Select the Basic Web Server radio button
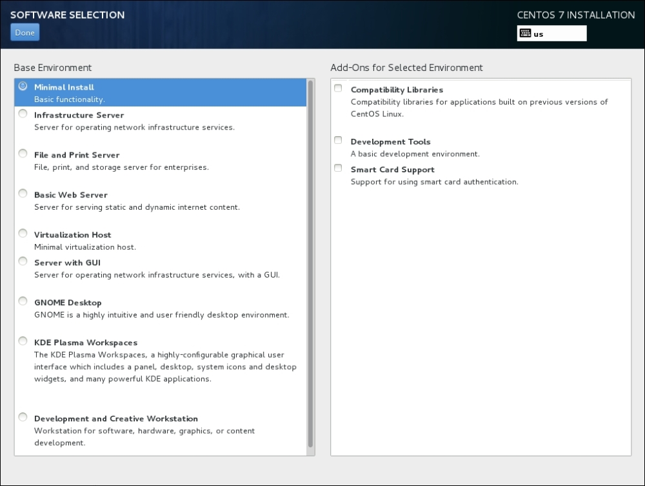The width and height of the screenshot is (645, 486). click(23, 194)
